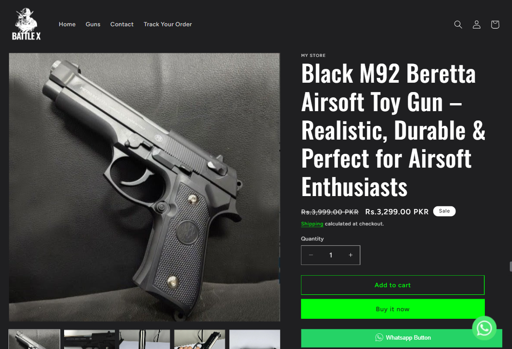
Task: Open the Contact page link
Action: click(x=122, y=24)
